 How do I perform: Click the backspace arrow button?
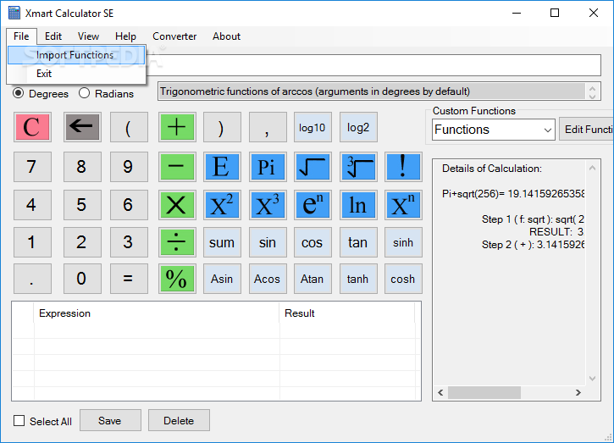tap(82, 127)
